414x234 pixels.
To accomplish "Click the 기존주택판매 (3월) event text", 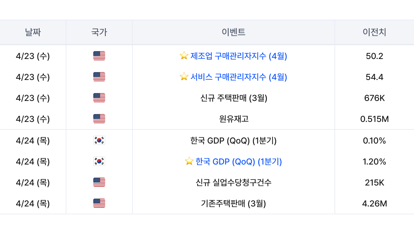I will pos(234,204).
